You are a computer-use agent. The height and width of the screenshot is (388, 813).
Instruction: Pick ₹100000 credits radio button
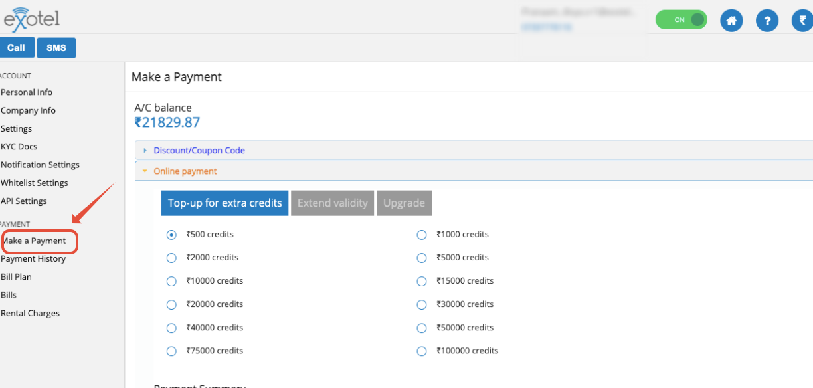point(421,351)
